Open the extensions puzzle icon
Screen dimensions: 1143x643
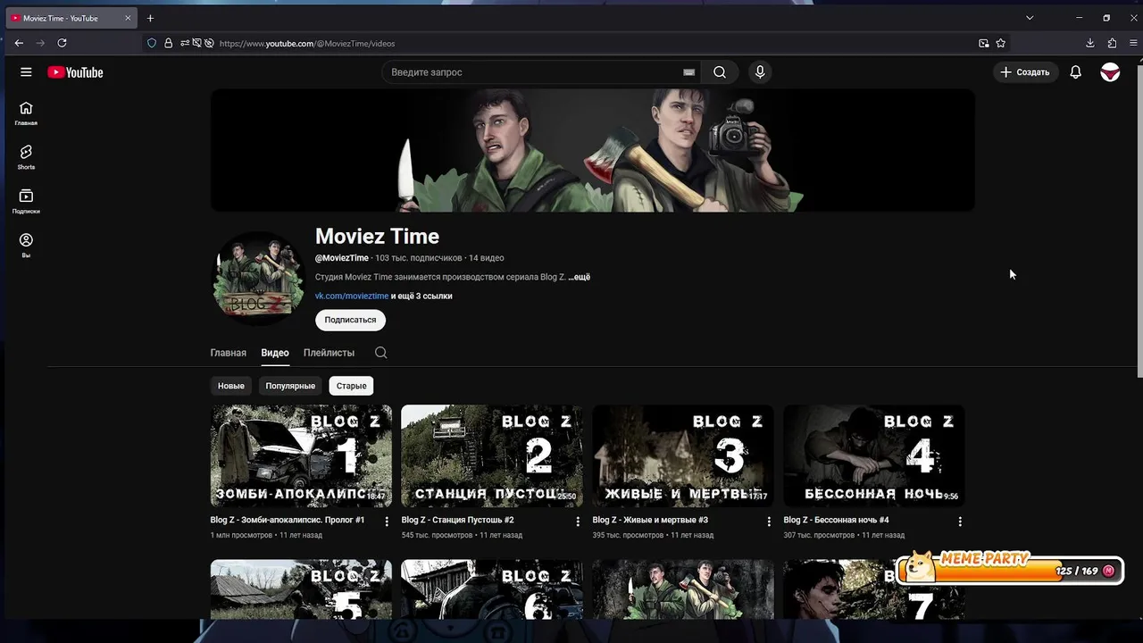click(1112, 43)
